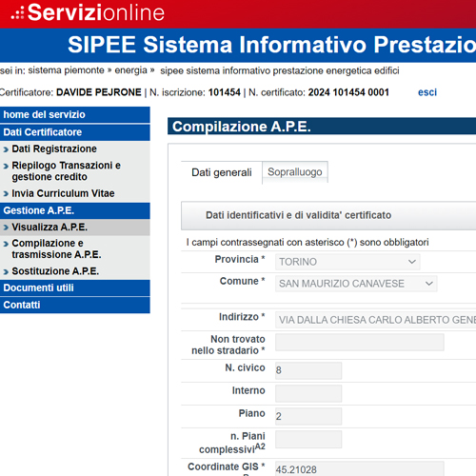Click the Piano input field

click(308, 416)
